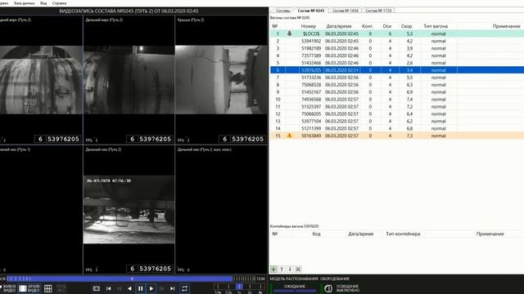This screenshot has width=524, height=294.
Task: Delete container with the X icon
Action: pyautogui.click(x=298, y=269)
